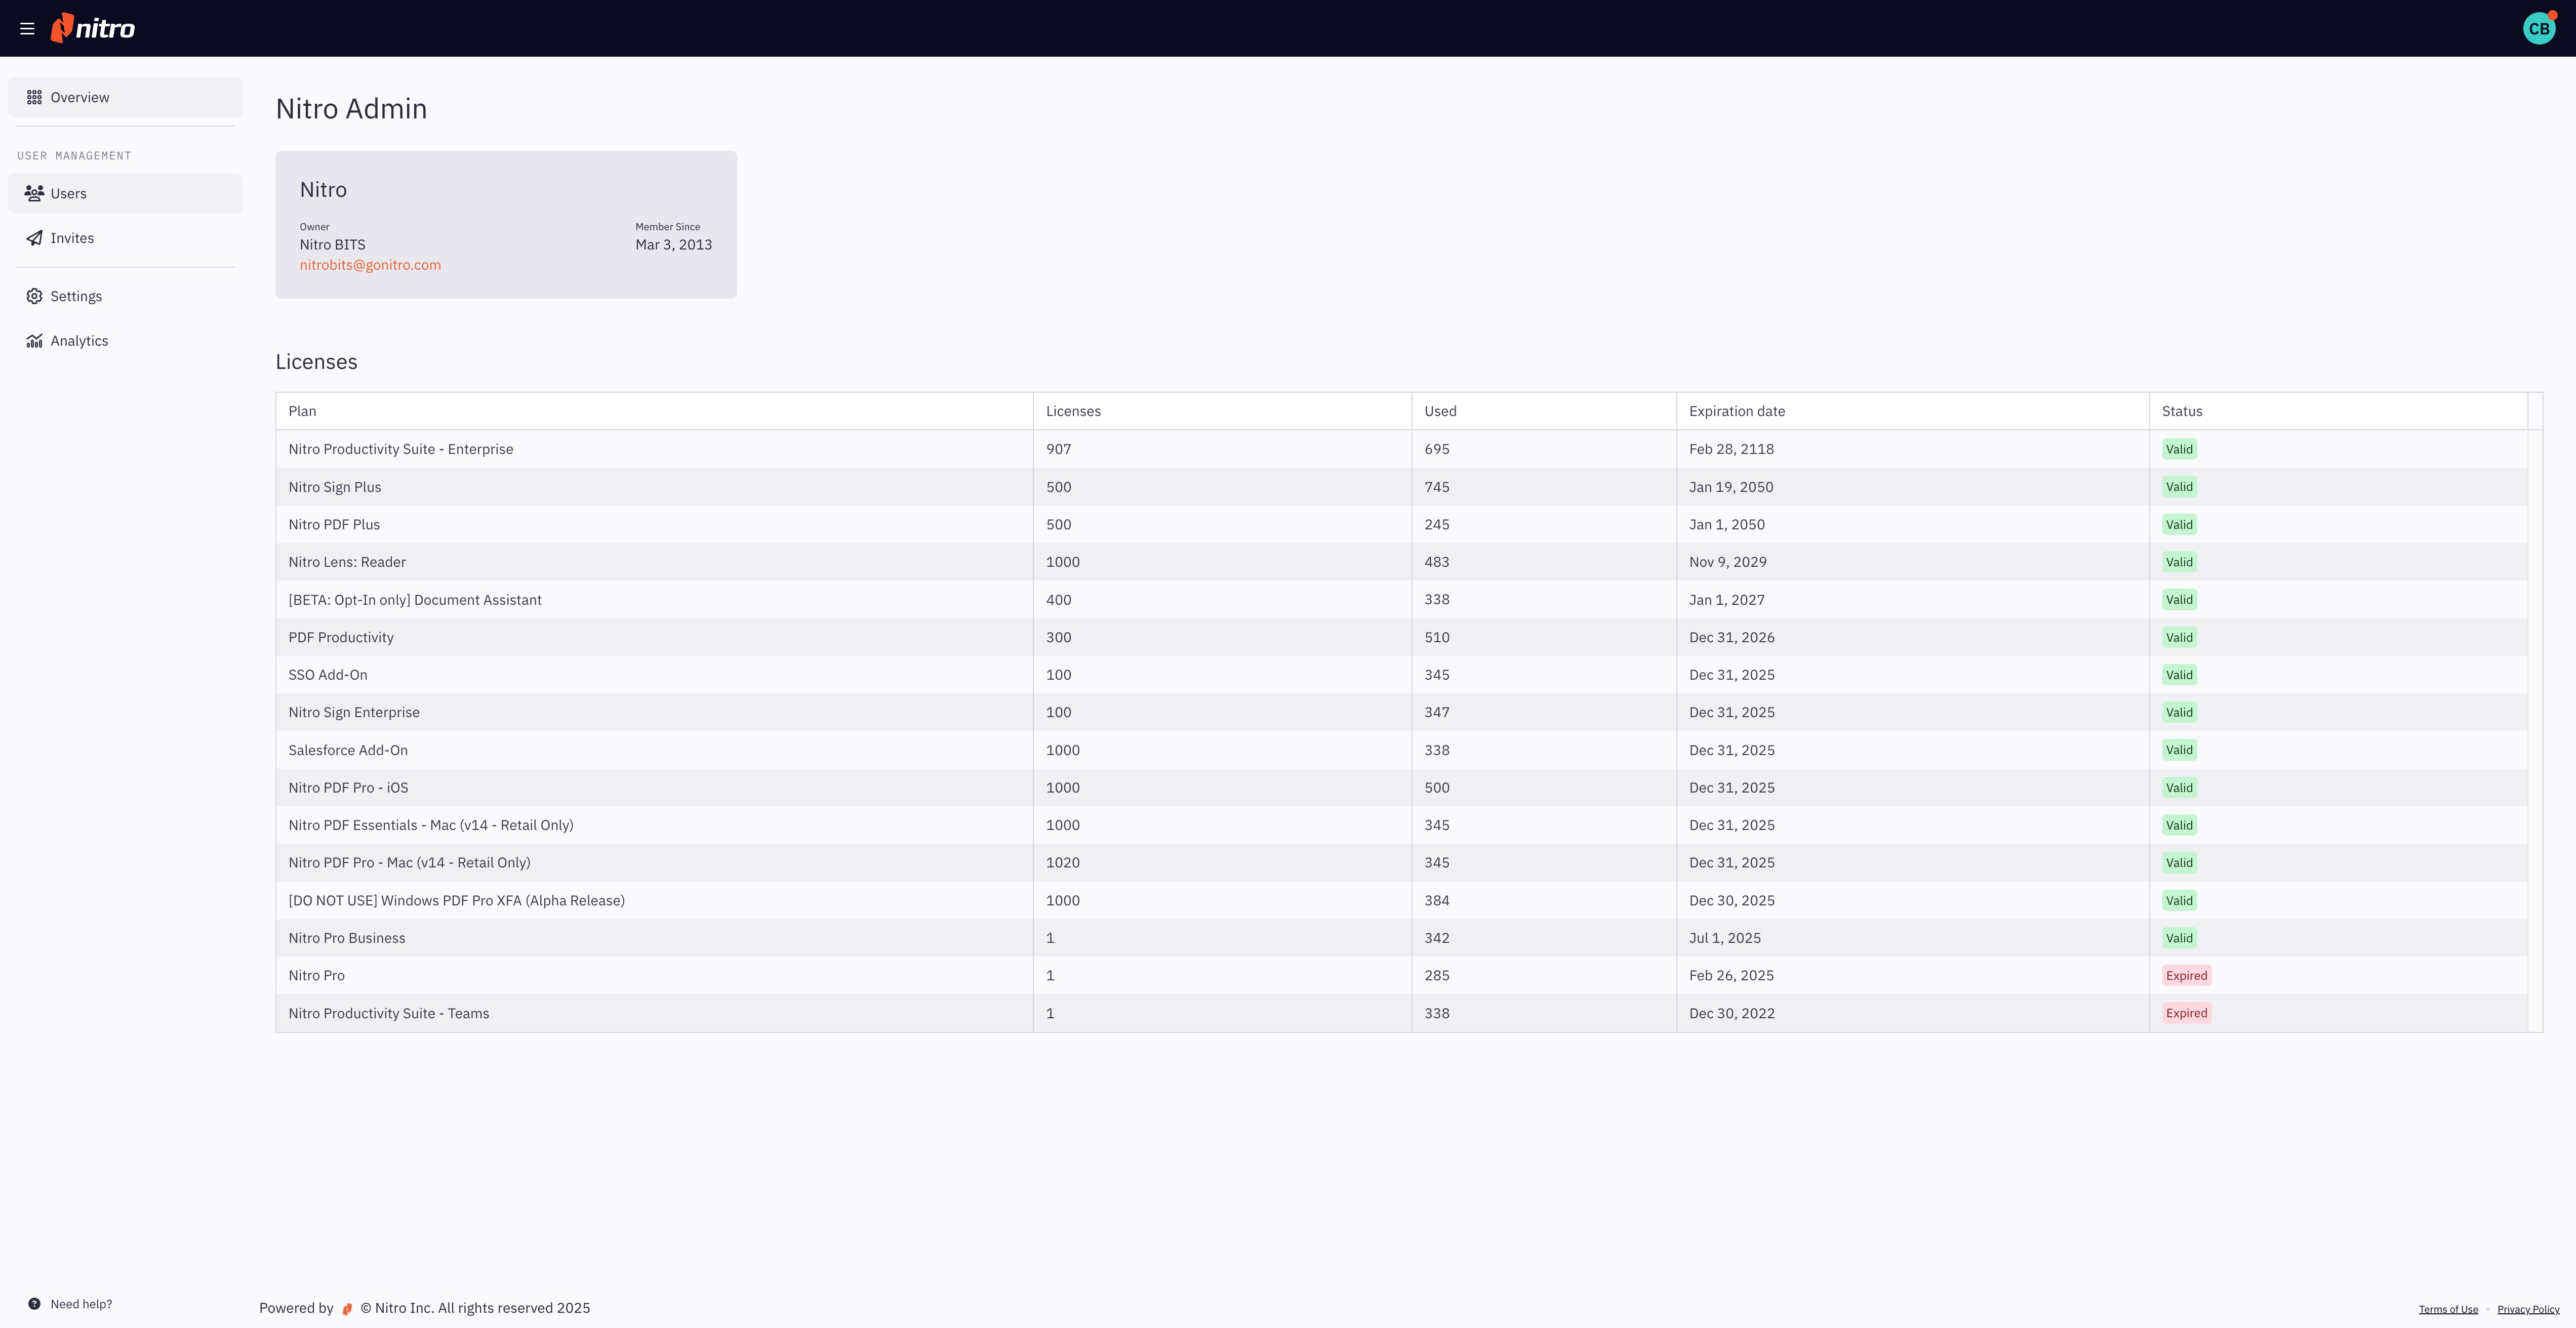
Task: Click the DO NOT USE Windows PDF Pro XFA plan
Action: pyautogui.click(x=457, y=900)
